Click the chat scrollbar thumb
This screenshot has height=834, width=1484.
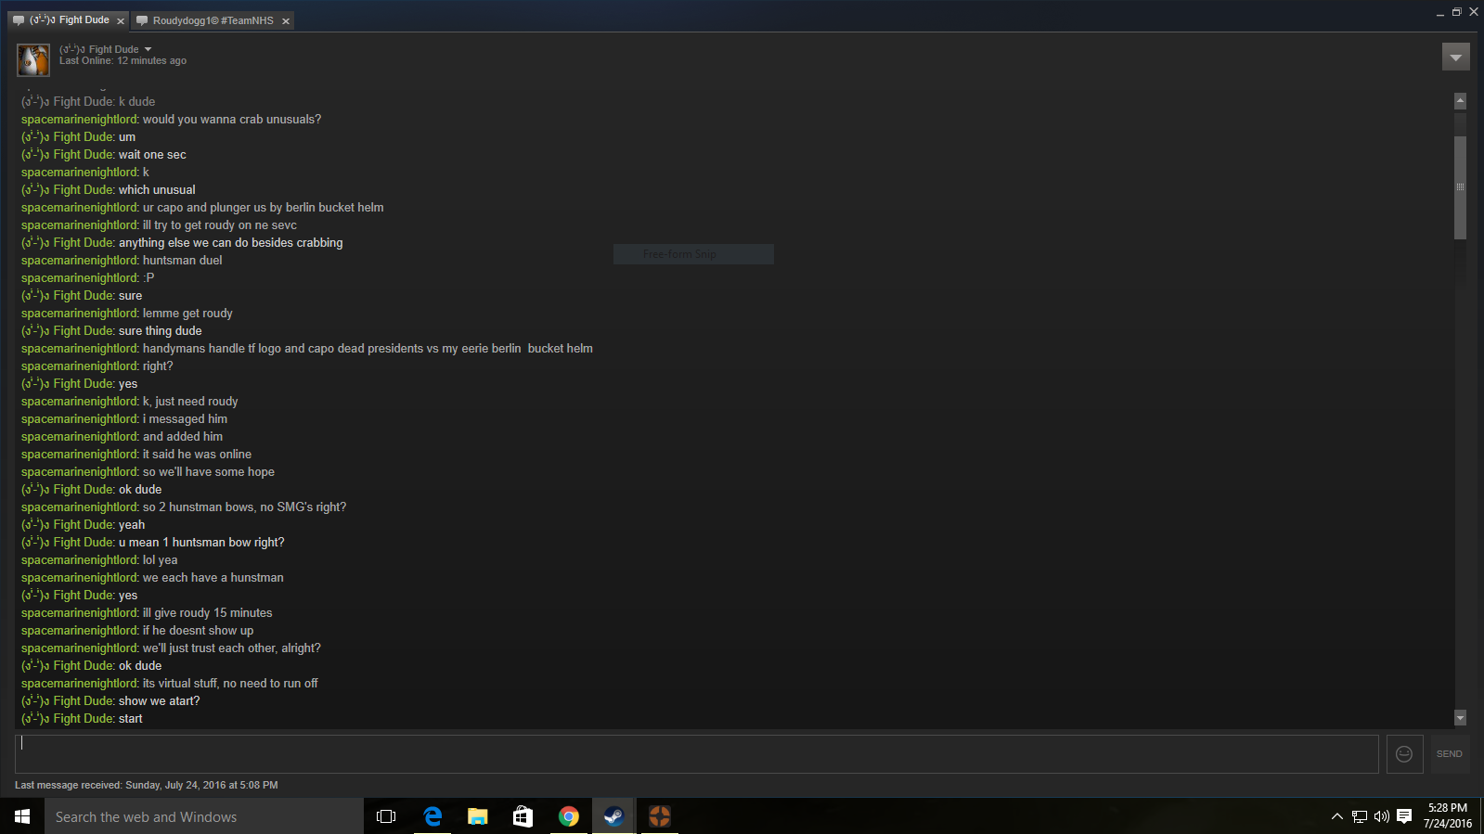(1460, 186)
